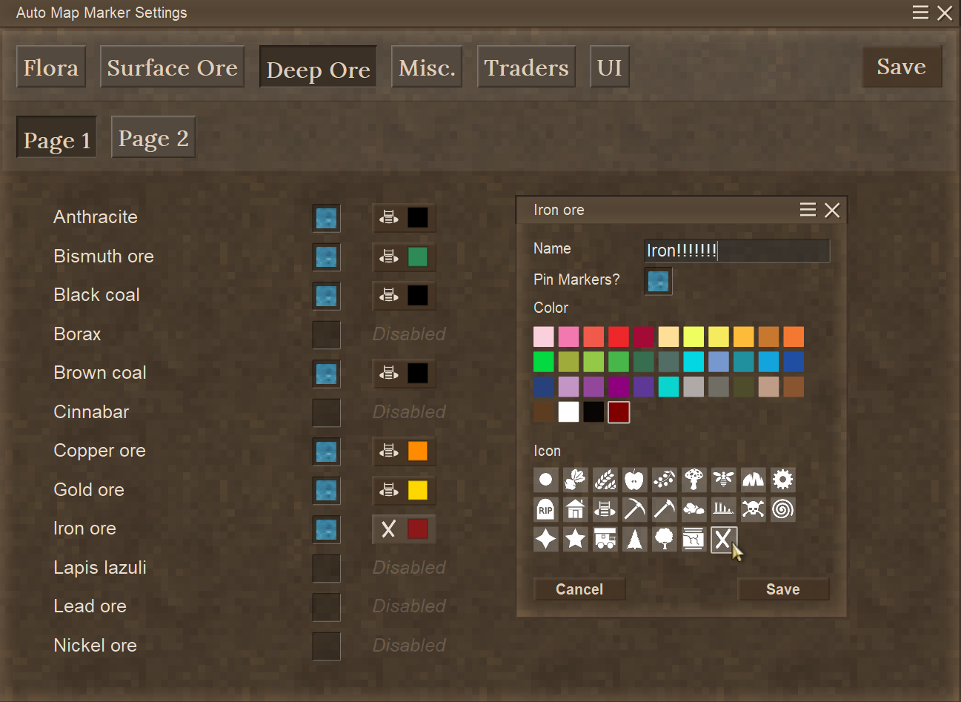Choose the pine tree marker icon

(635, 539)
